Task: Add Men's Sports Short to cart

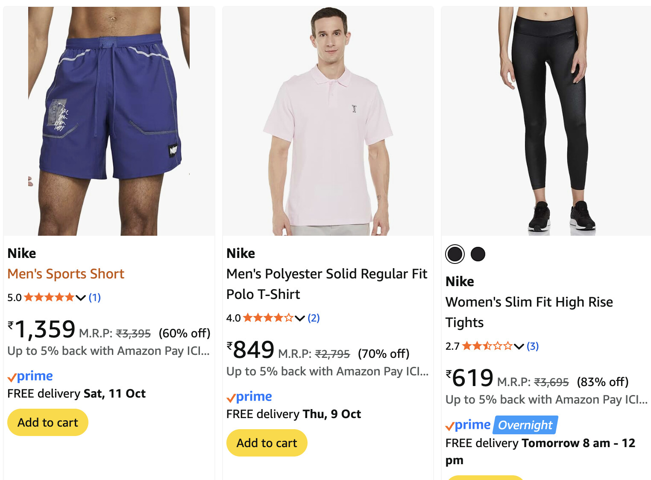Action: point(48,422)
